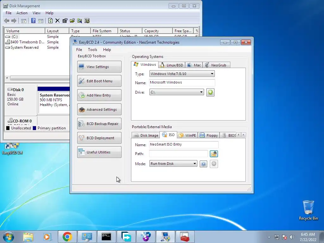Open View menu in Disk Management
324x243 pixels.
point(36,13)
